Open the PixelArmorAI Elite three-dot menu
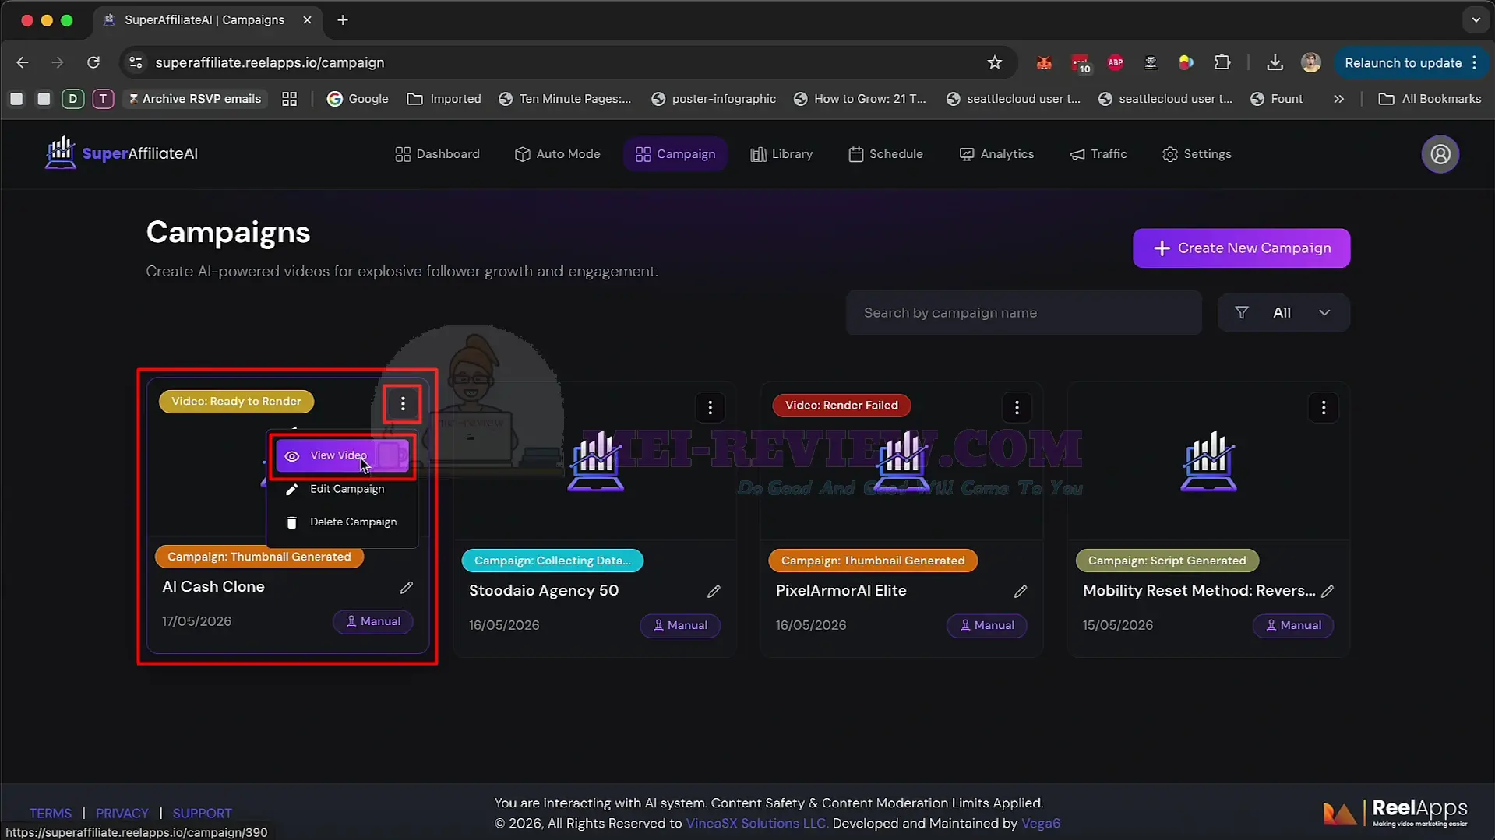 pyautogui.click(x=1017, y=407)
